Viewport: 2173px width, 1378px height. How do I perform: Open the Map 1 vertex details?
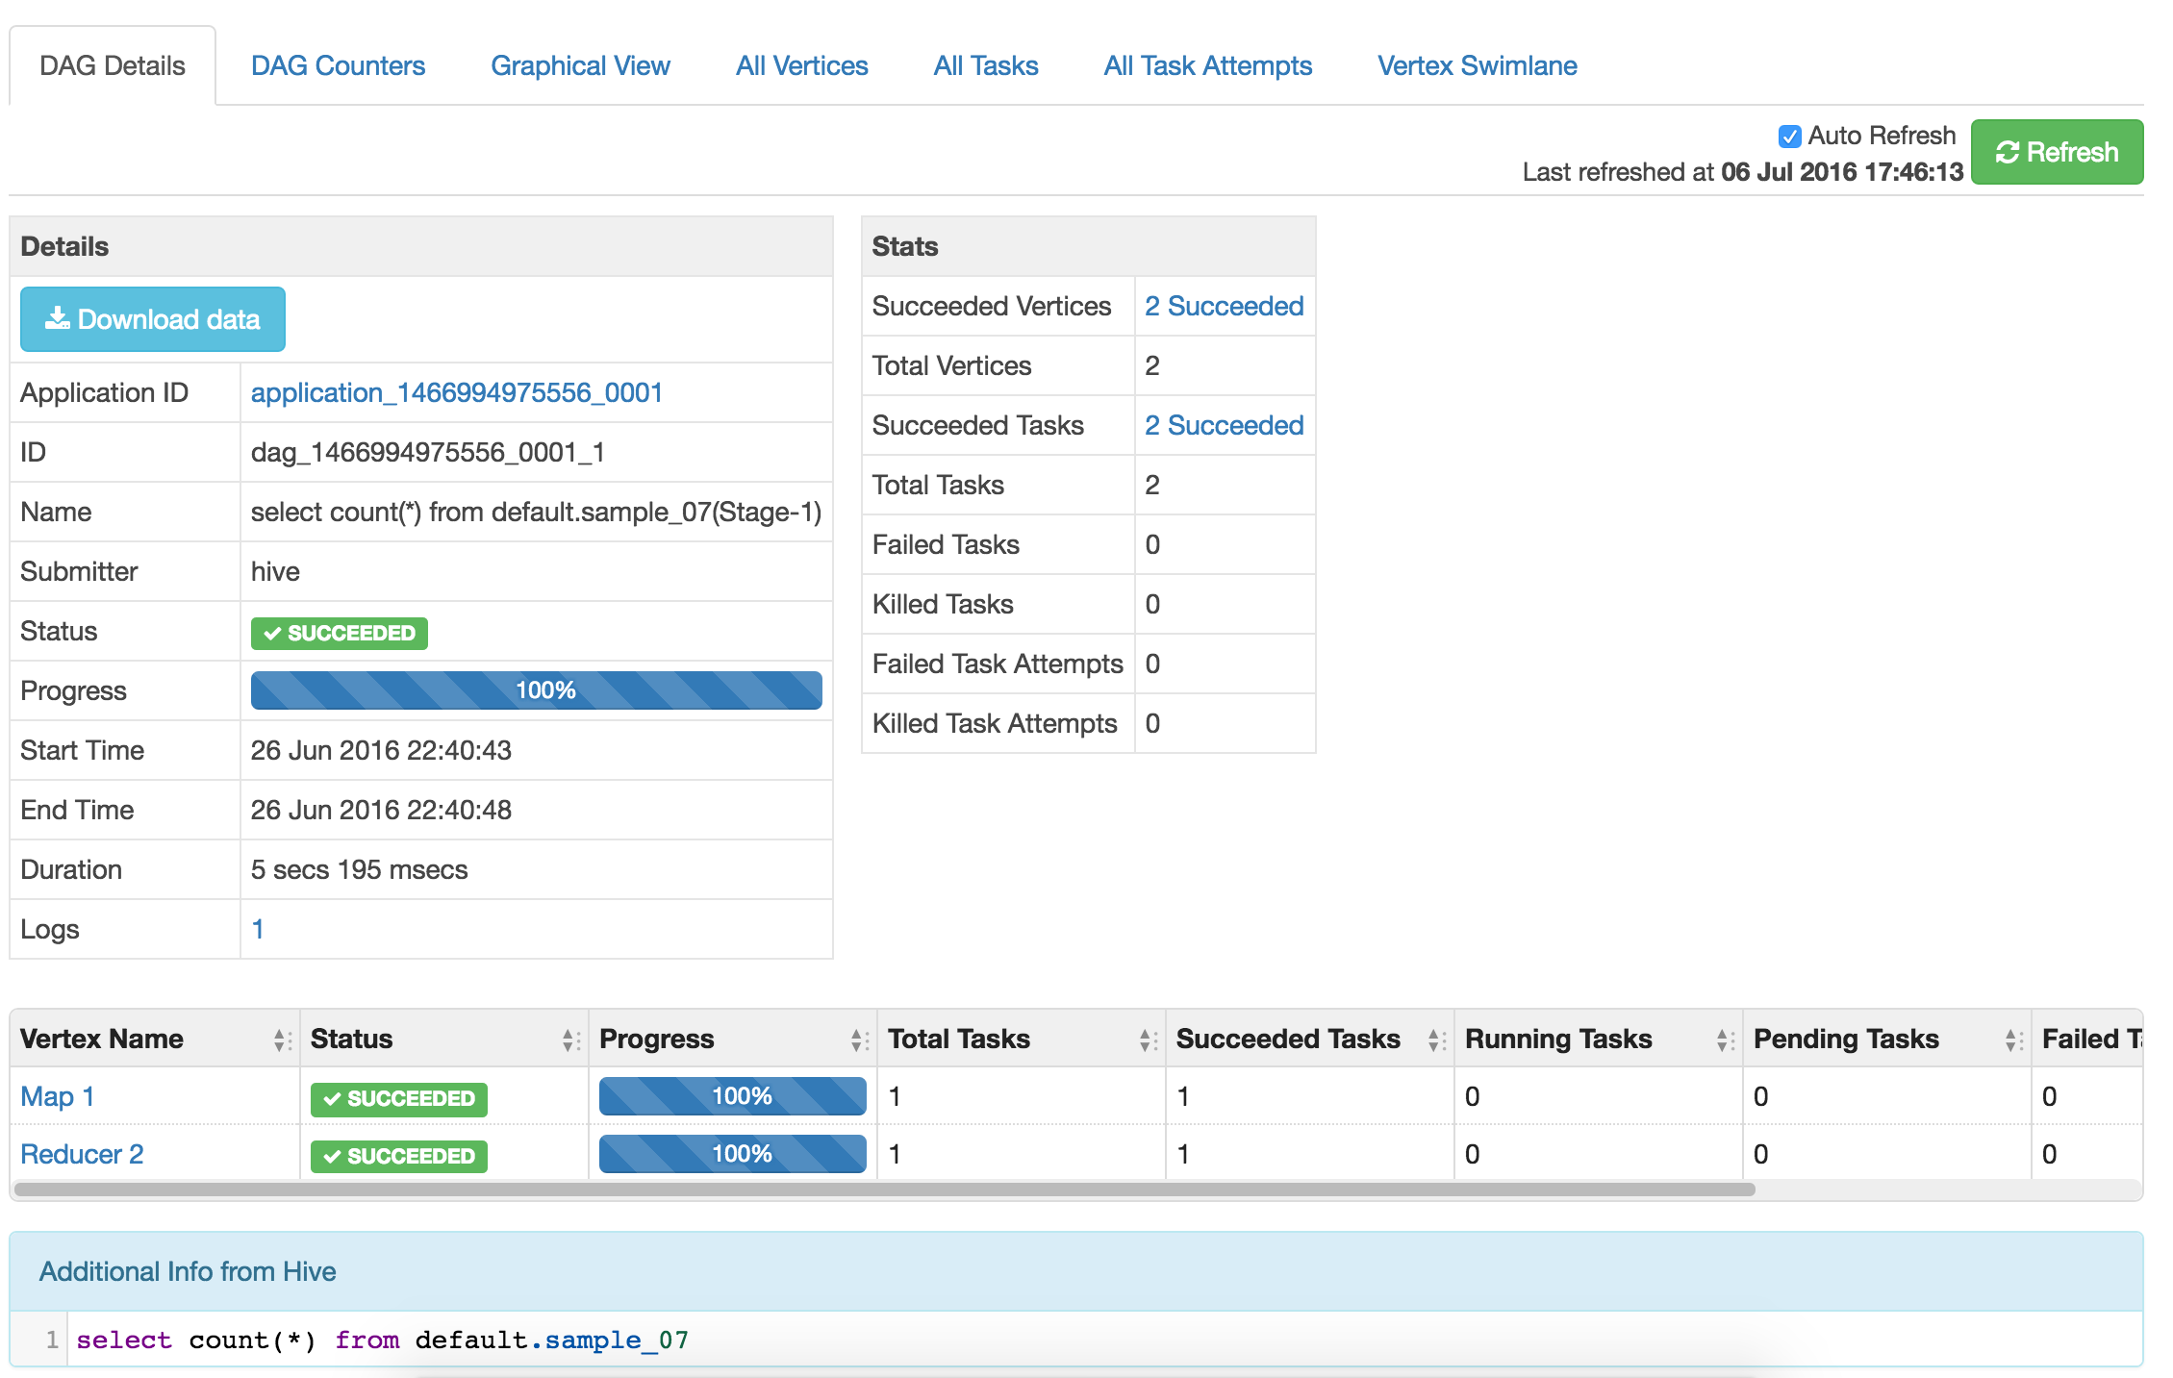pos(55,1096)
